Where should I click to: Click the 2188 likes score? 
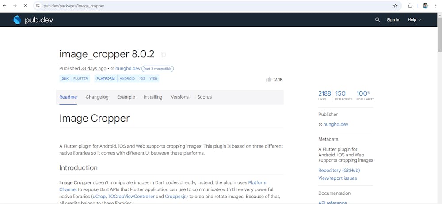click(x=324, y=95)
